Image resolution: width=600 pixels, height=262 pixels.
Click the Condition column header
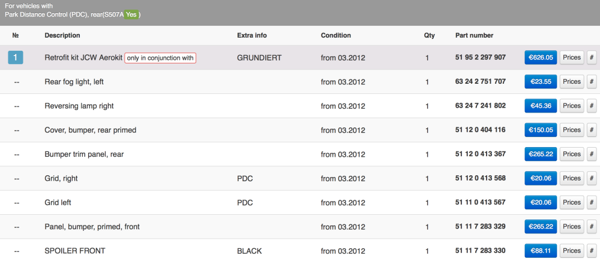click(335, 35)
